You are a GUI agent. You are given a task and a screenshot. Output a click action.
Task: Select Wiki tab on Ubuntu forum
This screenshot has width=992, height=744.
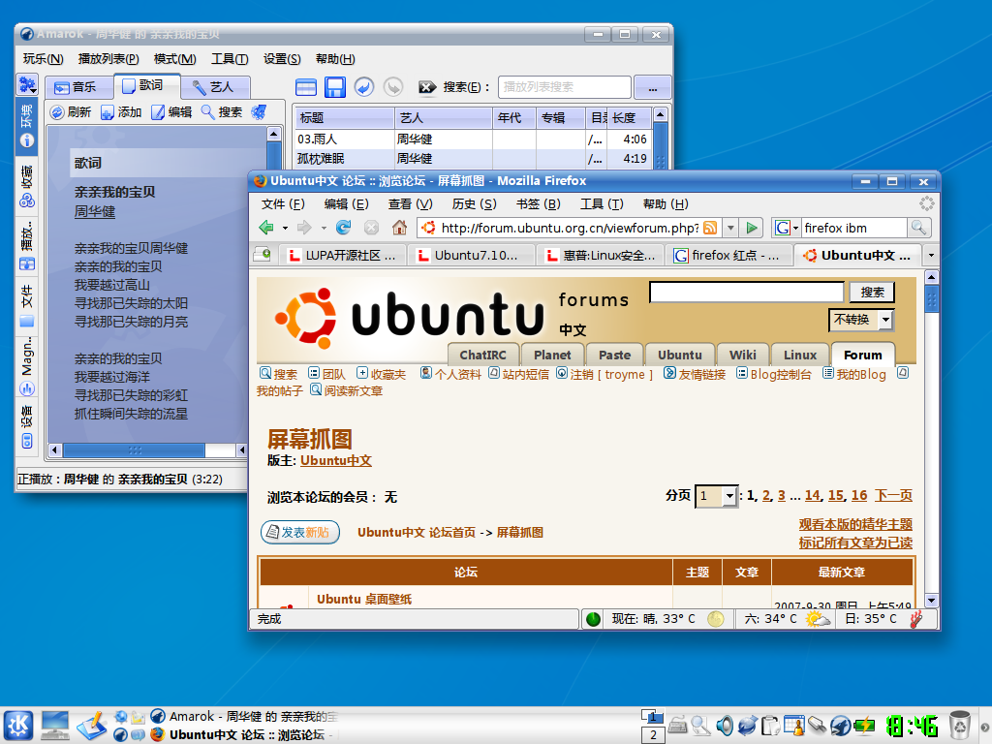click(x=742, y=355)
